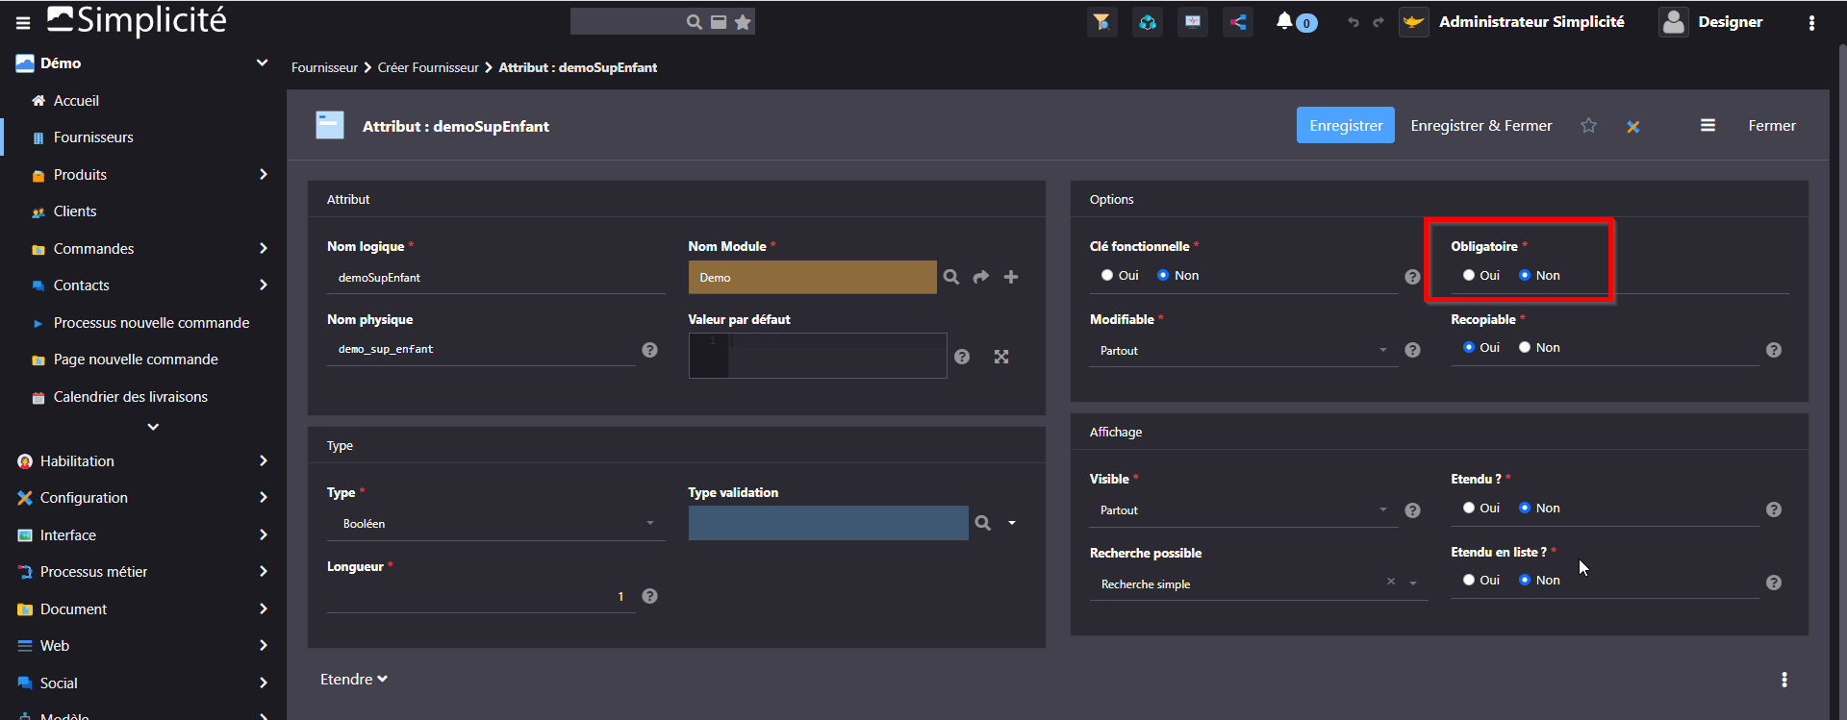Image resolution: width=1847 pixels, height=720 pixels.
Task: Set Etendu ? to Oui
Action: click(x=1469, y=508)
